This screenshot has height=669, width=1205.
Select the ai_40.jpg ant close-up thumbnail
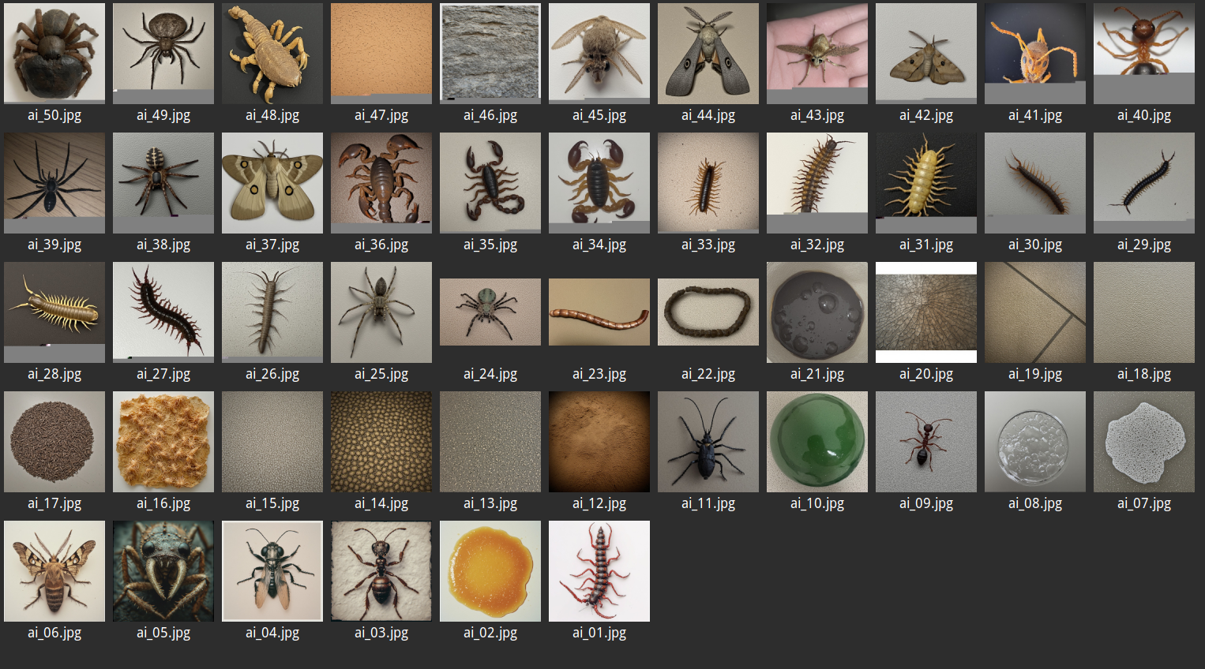tap(1144, 54)
